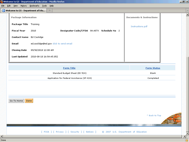
Task: Open a new tab with plus button
Action: pyautogui.click(x=50, y=11)
